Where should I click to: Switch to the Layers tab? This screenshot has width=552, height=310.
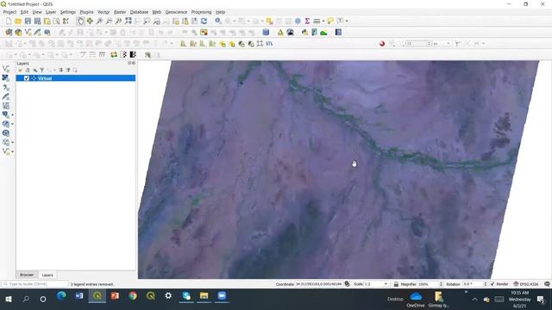tap(47, 276)
